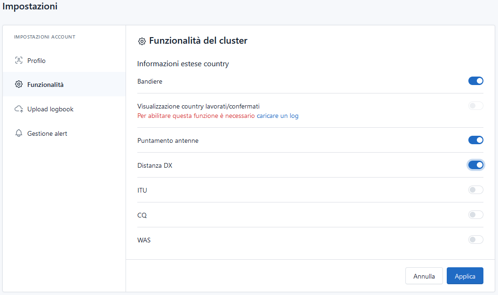Enable the WAS toggle
This screenshot has width=498, height=295.
click(x=475, y=240)
